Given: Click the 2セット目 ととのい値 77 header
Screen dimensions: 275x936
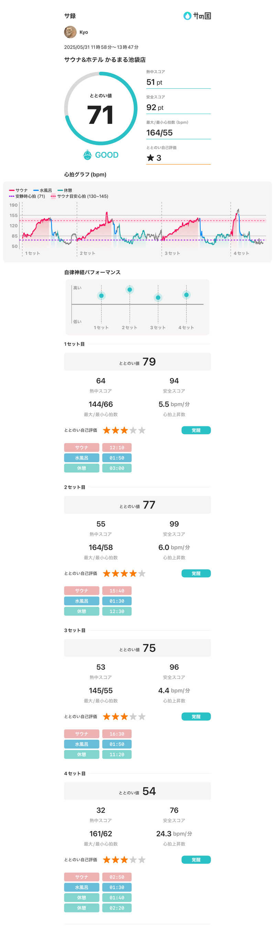Looking at the screenshot, I should [x=137, y=505].
